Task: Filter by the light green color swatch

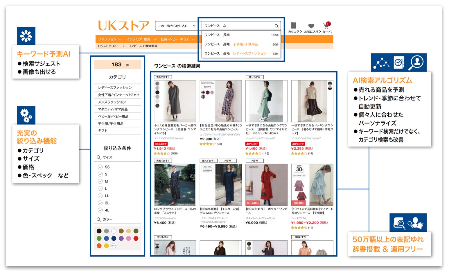Action: (x=99, y=238)
